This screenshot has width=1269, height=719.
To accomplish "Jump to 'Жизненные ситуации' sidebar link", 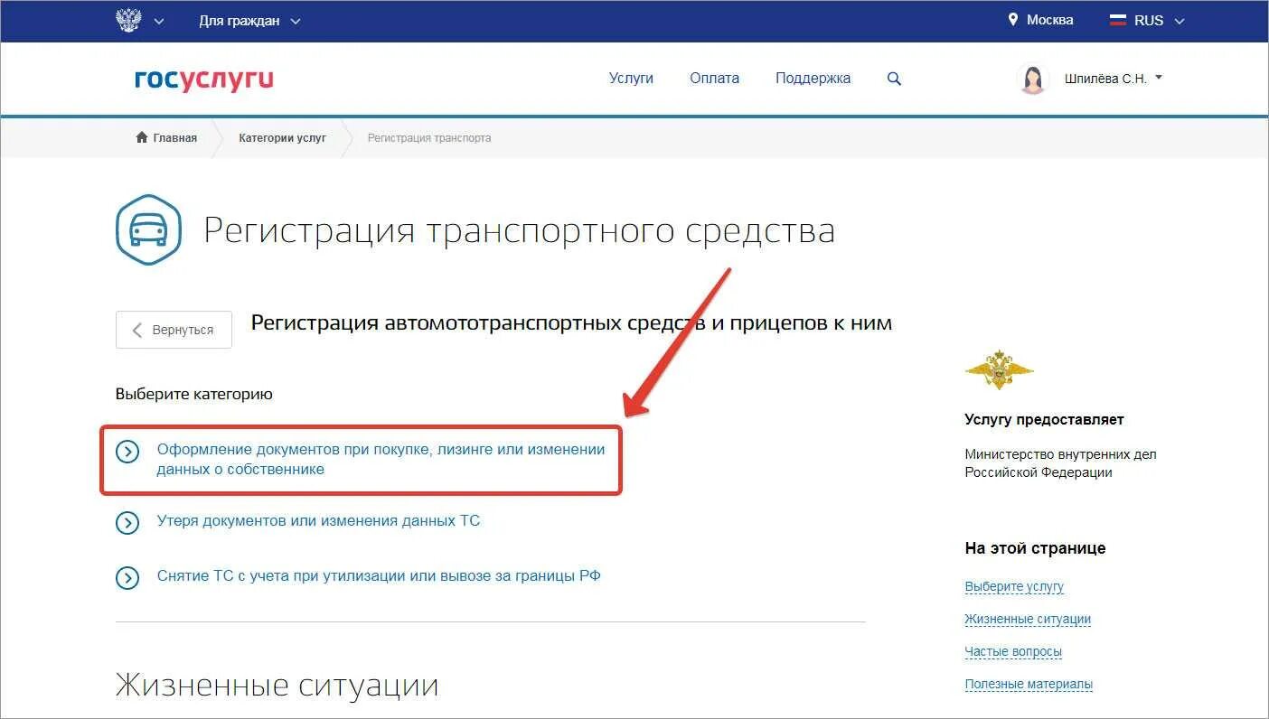I will pos(1028,620).
